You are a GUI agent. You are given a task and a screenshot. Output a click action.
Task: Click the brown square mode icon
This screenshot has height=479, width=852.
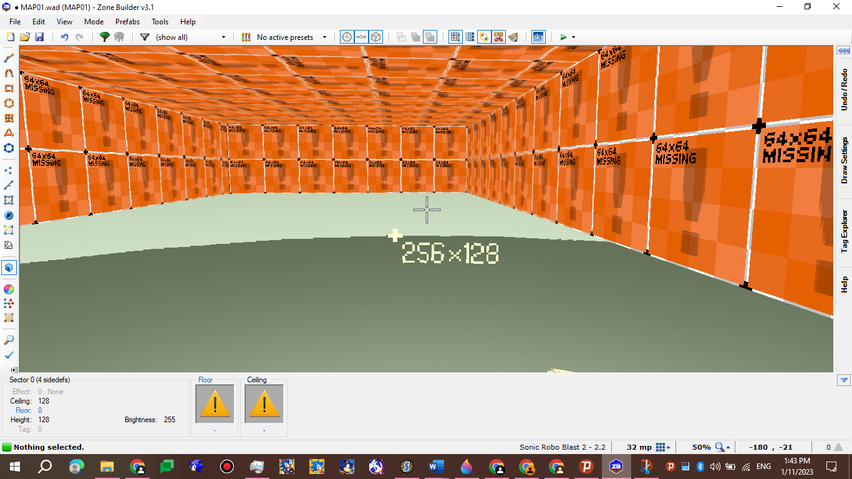click(x=9, y=318)
